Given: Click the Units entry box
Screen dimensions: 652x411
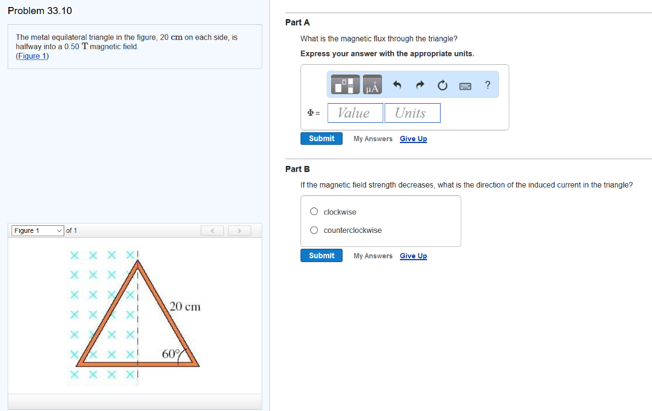Looking at the screenshot, I should coord(412,113).
